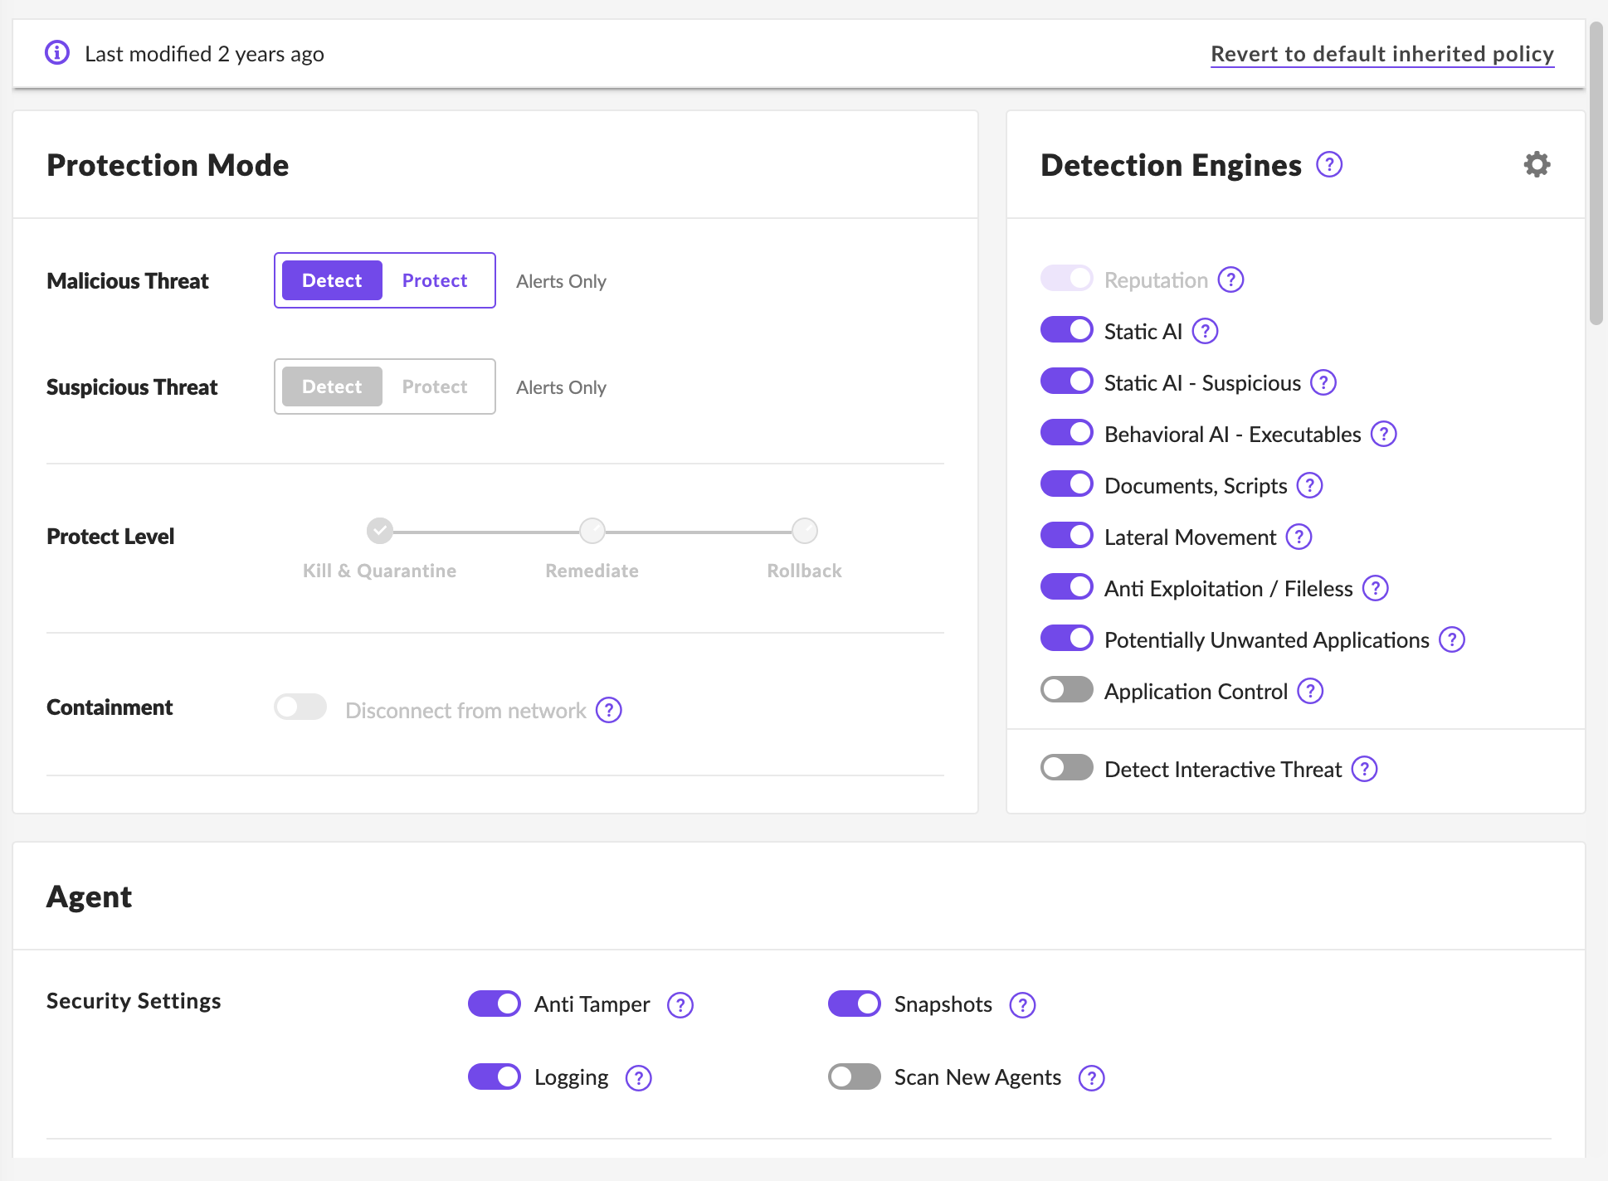
Task: Enable the Application Control toggle
Action: [x=1067, y=690]
